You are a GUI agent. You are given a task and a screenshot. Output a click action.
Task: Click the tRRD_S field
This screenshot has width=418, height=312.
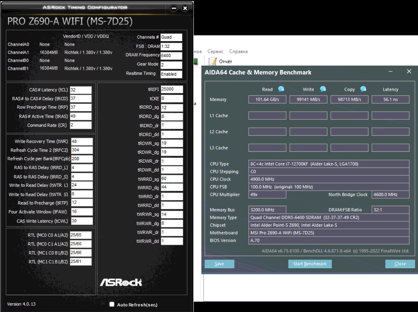click(82, 176)
